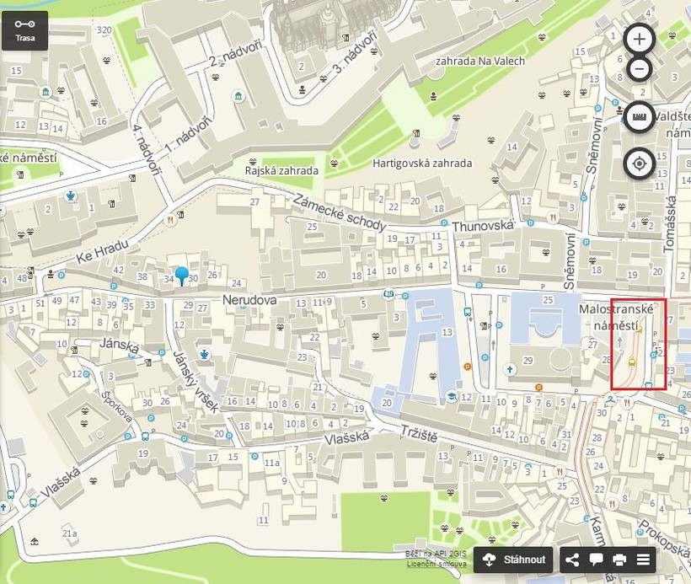Zoom out with the minus button
The width and height of the screenshot is (691, 584).
[639, 69]
